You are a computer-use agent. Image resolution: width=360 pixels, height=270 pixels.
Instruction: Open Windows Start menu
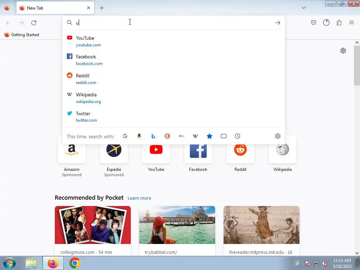[9, 263]
